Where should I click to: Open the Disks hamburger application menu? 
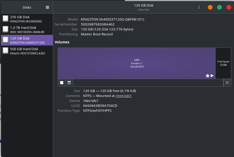pyautogui.click(x=47, y=7)
